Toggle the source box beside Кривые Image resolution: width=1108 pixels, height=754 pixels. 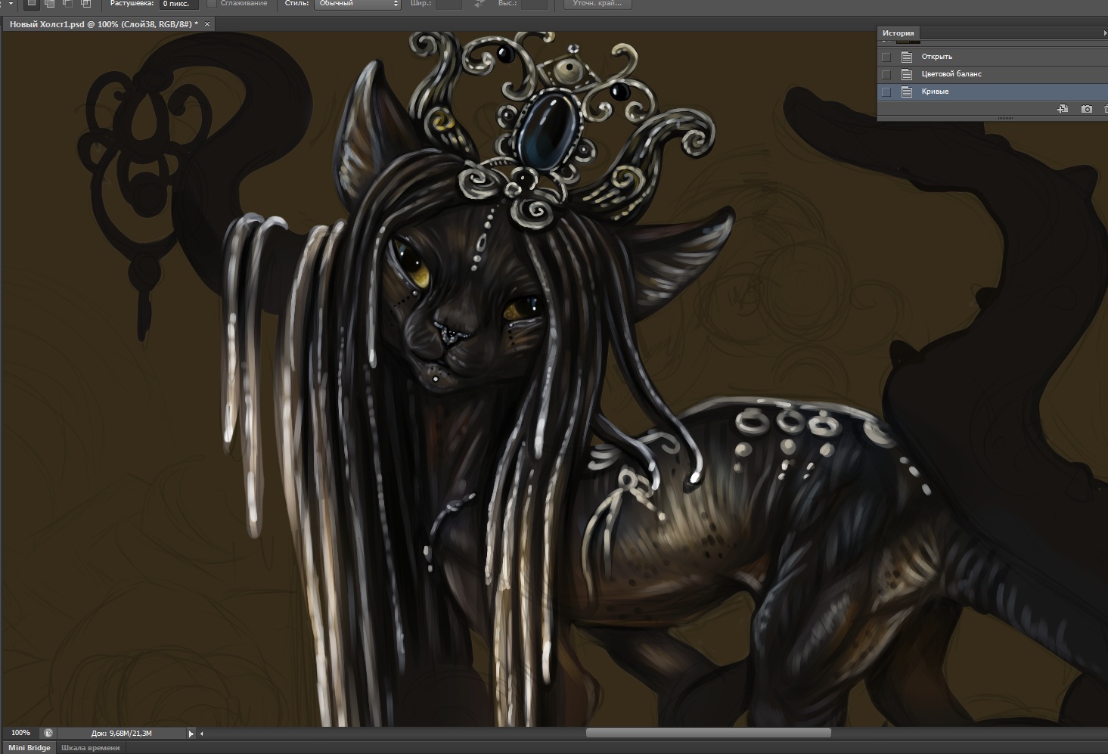[886, 92]
